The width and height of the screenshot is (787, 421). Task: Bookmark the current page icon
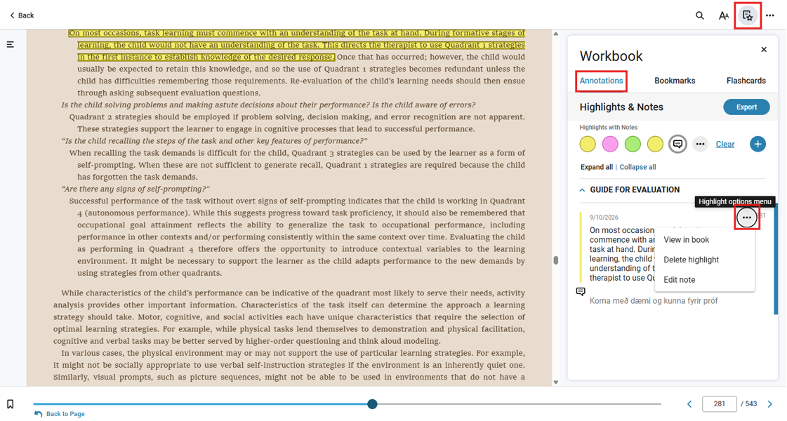[x=10, y=404]
